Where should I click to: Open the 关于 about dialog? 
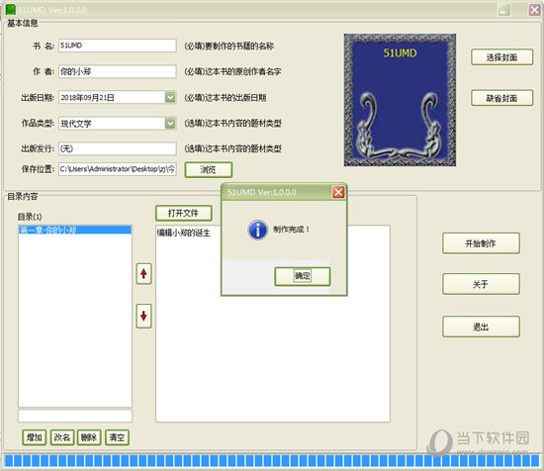[481, 284]
